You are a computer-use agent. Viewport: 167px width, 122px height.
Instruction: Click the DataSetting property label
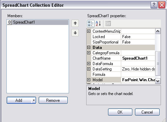pyautogui.click(x=102, y=69)
